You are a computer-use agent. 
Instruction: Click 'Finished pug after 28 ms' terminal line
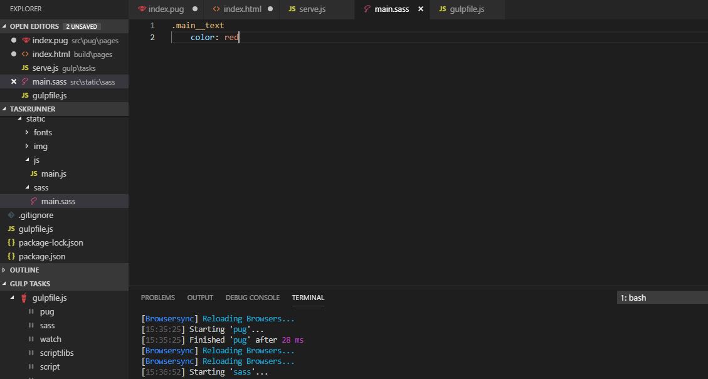(x=222, y=340)
